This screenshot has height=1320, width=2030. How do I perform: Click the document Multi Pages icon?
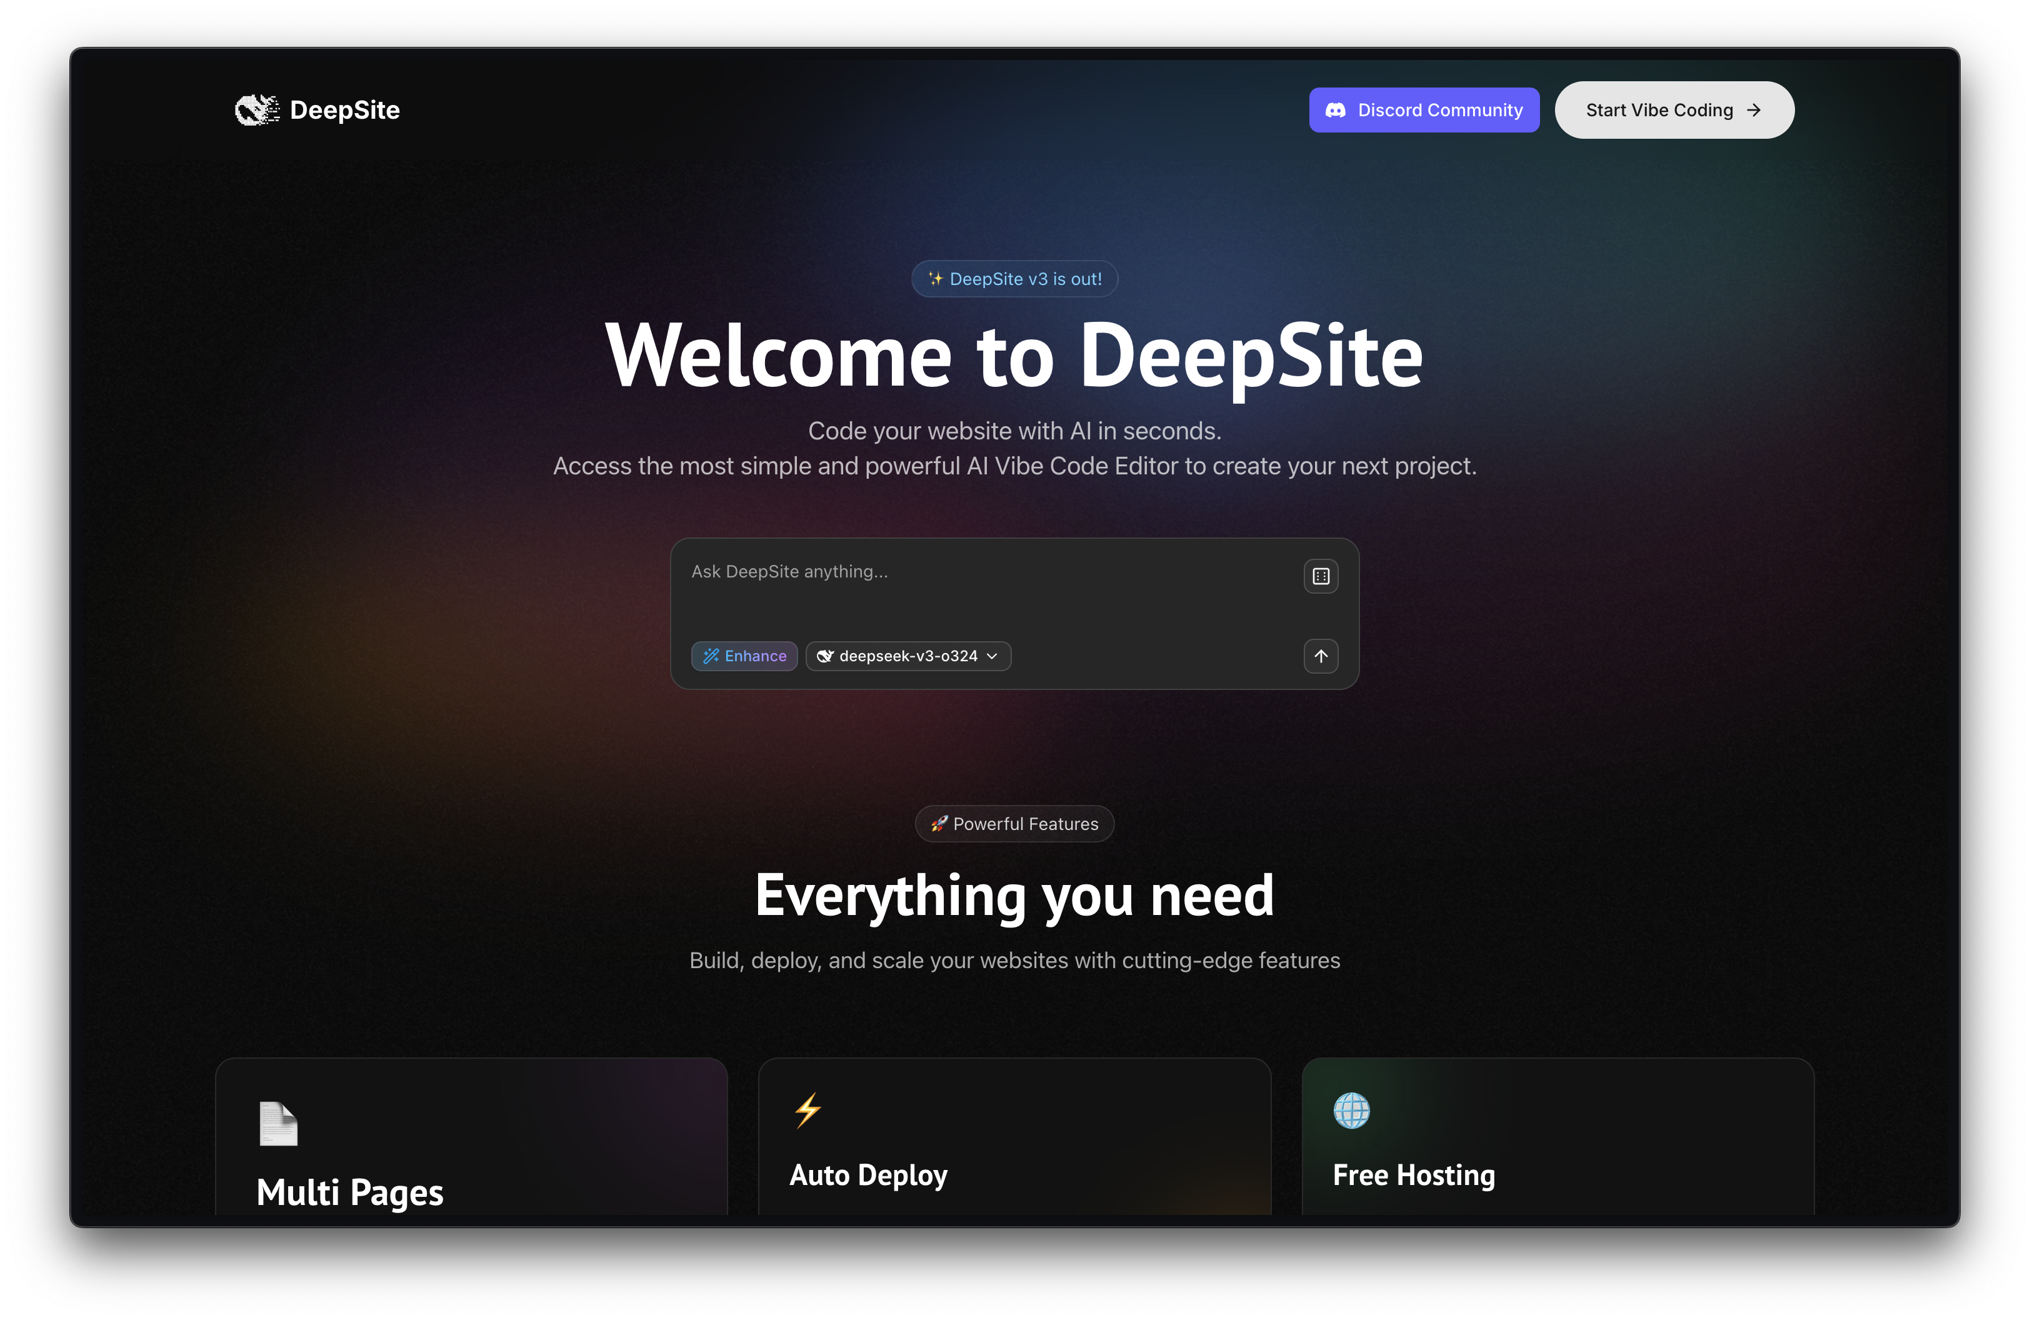(278, 1123)
